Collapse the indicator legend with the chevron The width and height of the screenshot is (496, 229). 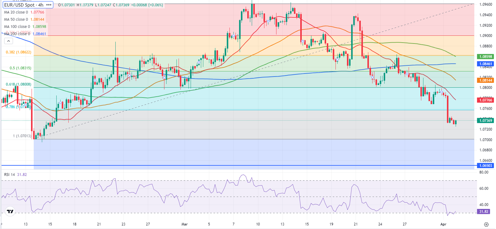coord(8,41)
